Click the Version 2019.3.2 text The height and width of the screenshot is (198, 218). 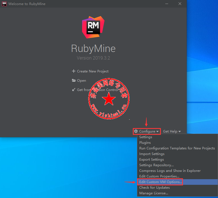point(93,58)
